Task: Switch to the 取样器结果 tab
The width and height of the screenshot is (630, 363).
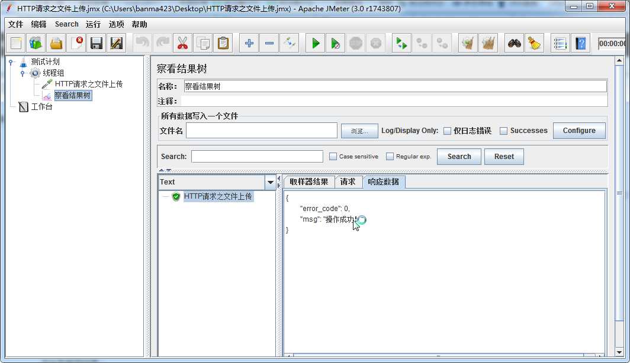Action: tap(309, 181)
